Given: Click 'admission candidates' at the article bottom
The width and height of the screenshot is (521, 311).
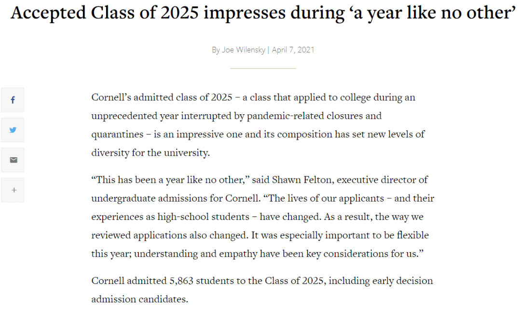Looking at the screenshot, I should point(139,299).
